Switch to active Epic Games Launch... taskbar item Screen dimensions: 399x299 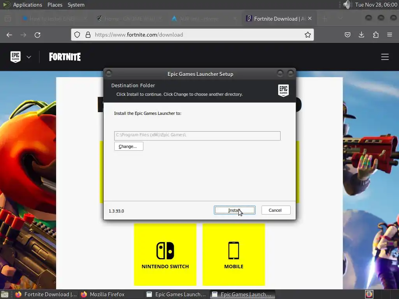(242, 294)
